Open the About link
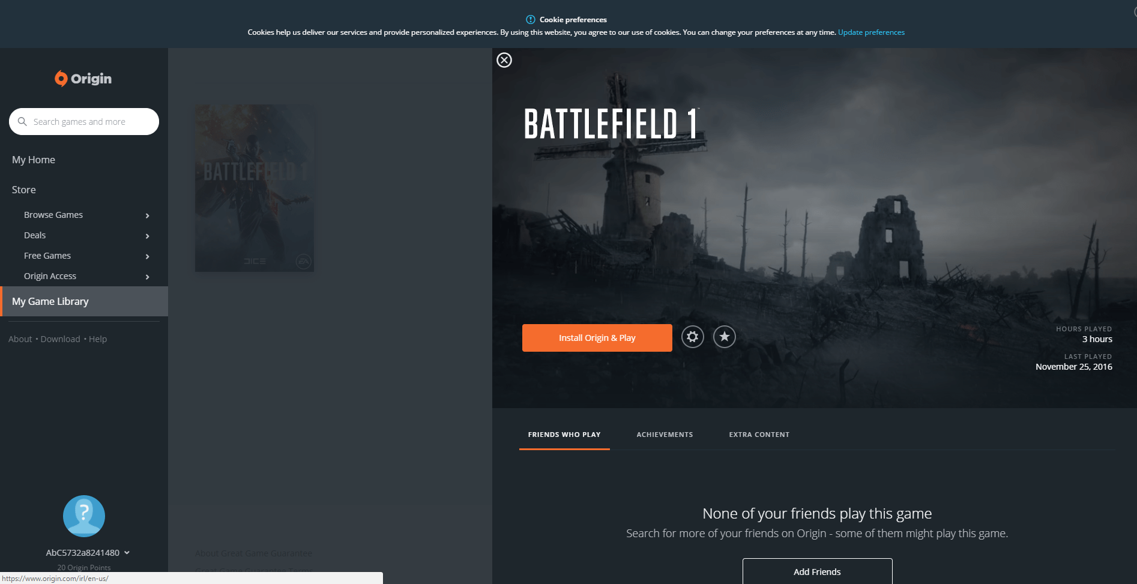 coord(20,339)
